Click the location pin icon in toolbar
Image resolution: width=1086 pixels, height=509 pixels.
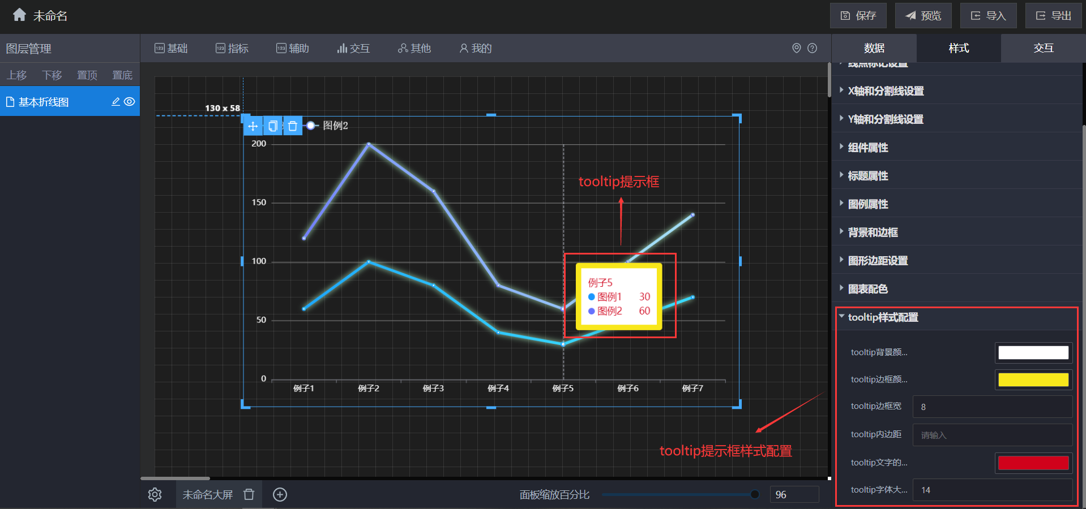(796, 48)
